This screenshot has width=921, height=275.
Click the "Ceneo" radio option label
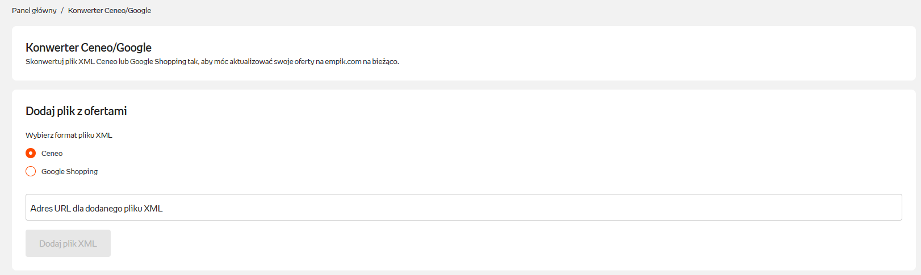(x=52, y=154)
